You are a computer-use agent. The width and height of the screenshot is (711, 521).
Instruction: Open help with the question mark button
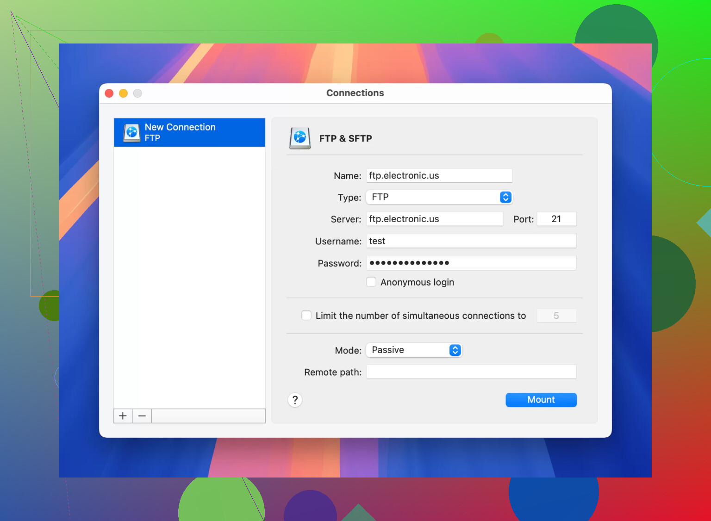click(295, 400)
